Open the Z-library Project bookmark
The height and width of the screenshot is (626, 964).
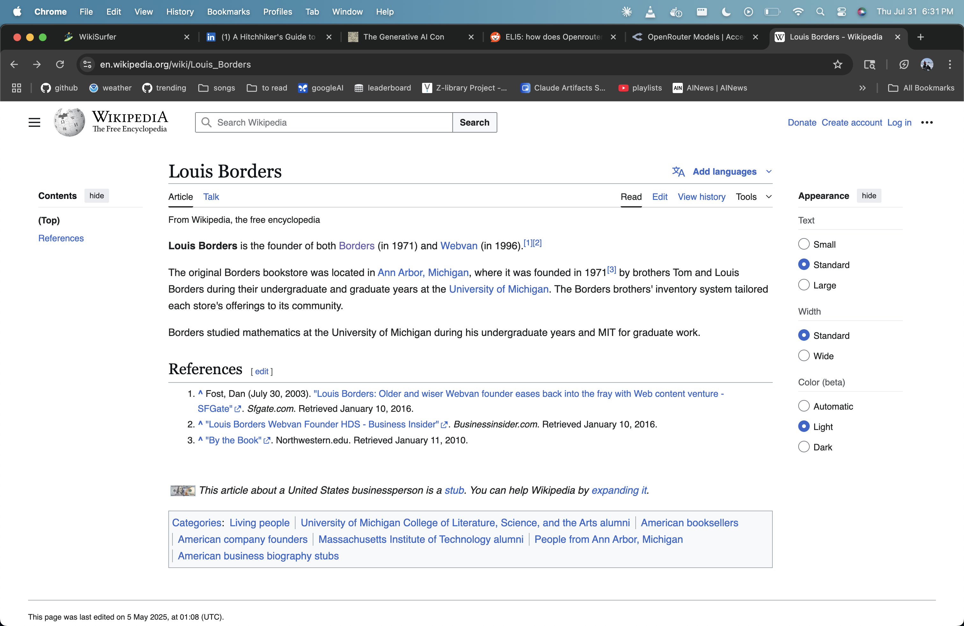[x=464, y=88]
